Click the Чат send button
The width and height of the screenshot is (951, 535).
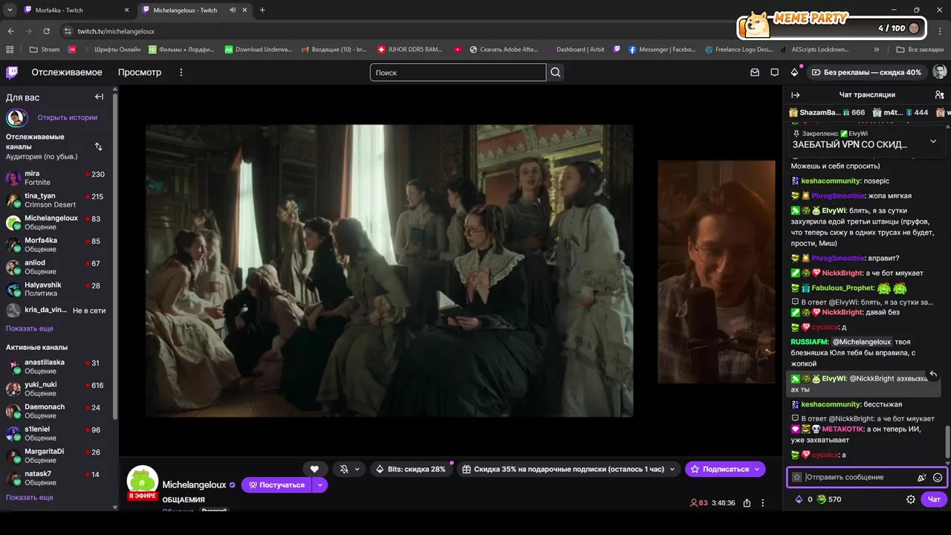pyautogui.click(x=934, y=499)
